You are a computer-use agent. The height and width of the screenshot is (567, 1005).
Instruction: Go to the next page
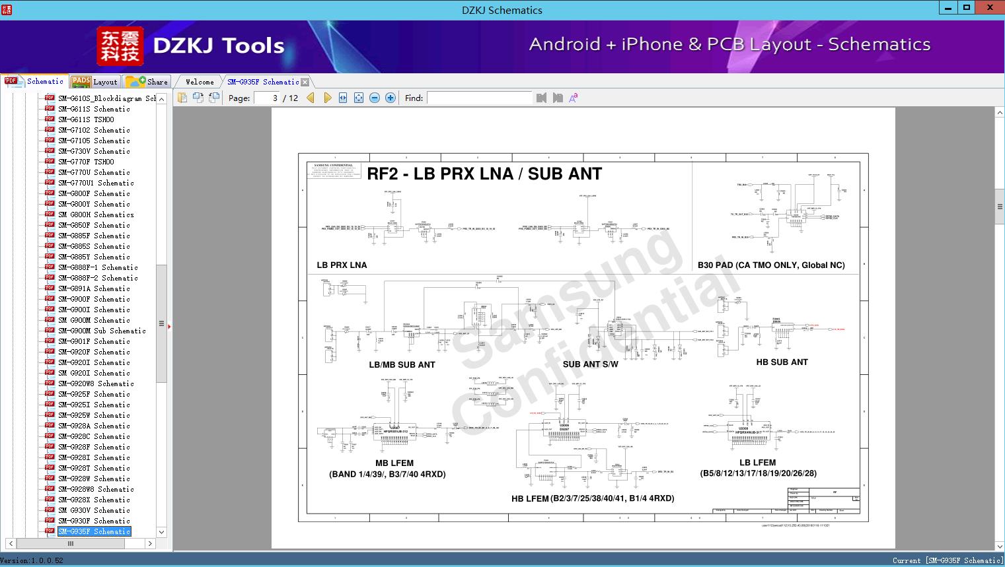(x=327, y=98)
